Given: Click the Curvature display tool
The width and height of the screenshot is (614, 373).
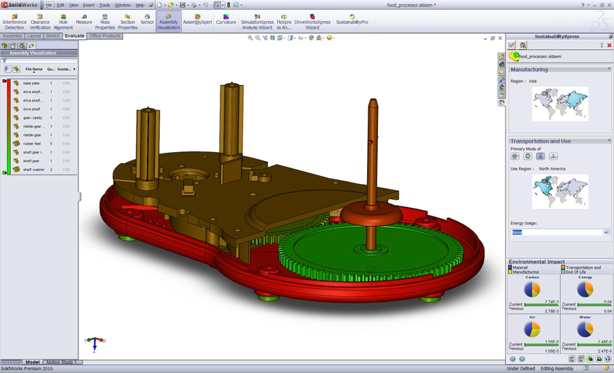Looking at the screenshot, I should pos(226,19).
